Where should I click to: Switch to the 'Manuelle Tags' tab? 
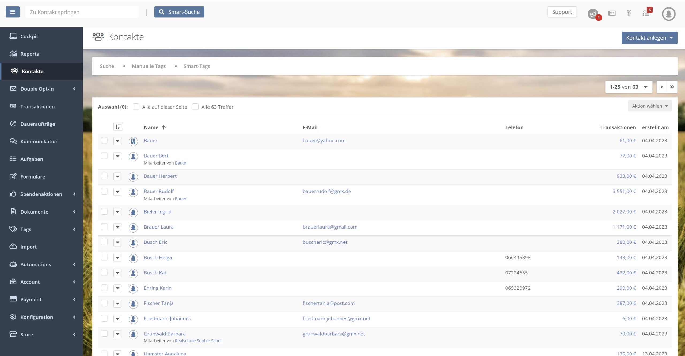click(x=149, y=66)
